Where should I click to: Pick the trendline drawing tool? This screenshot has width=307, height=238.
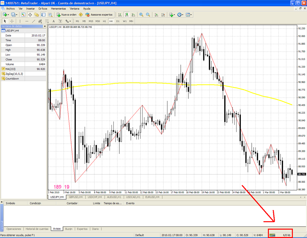tap(34, 21)
